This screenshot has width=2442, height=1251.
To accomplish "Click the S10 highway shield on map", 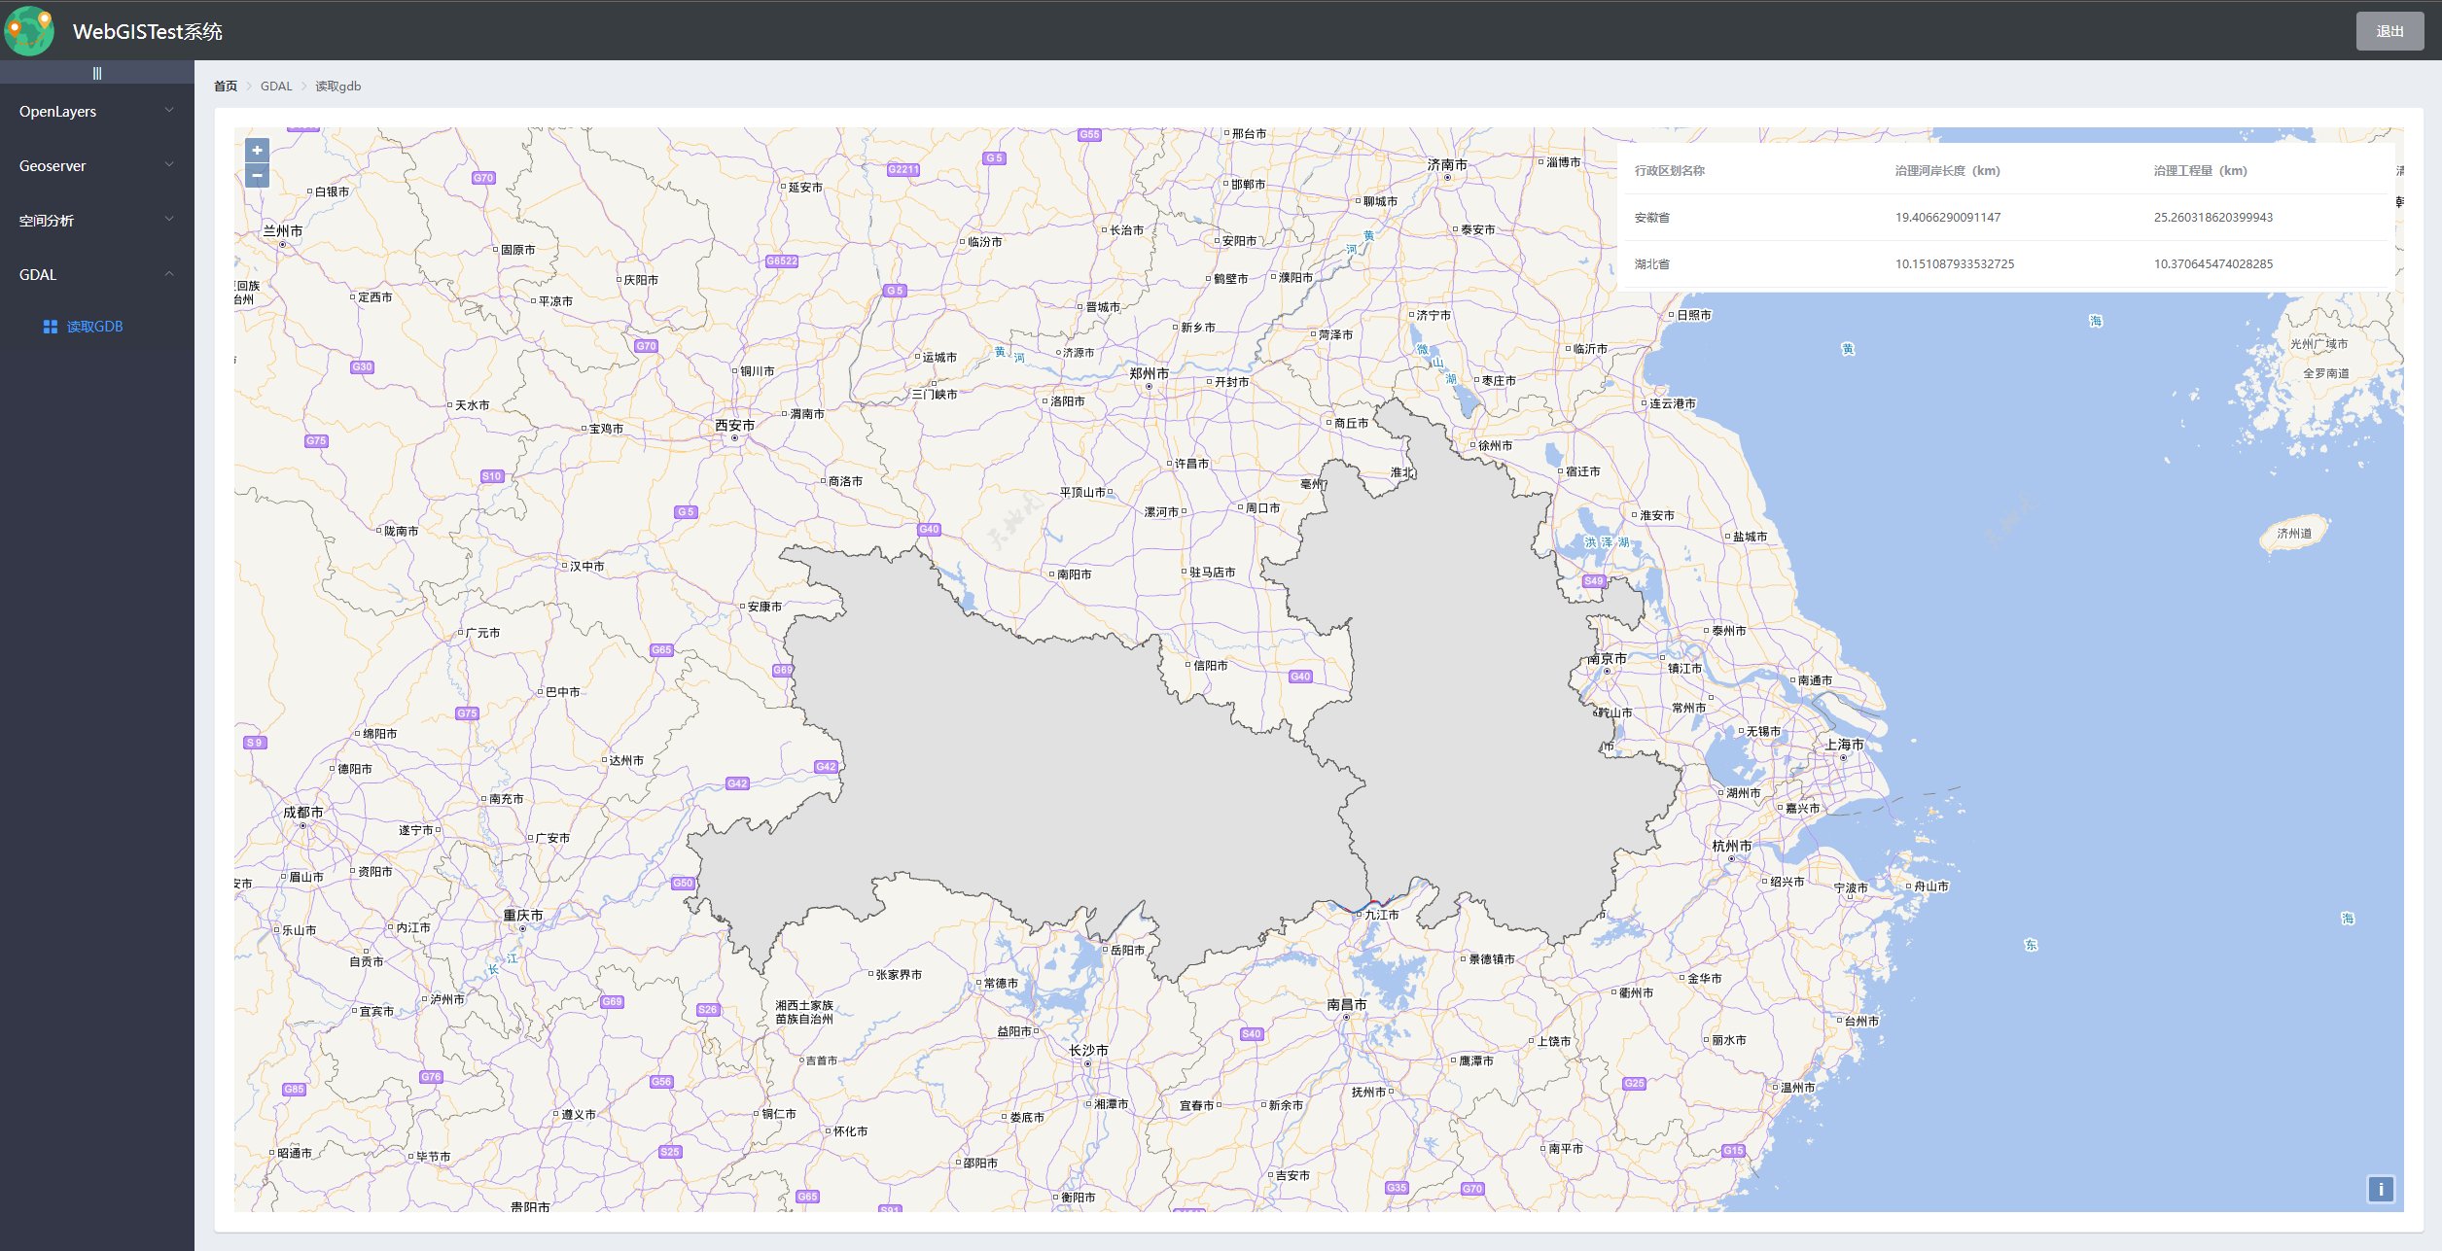I will 492,475.
